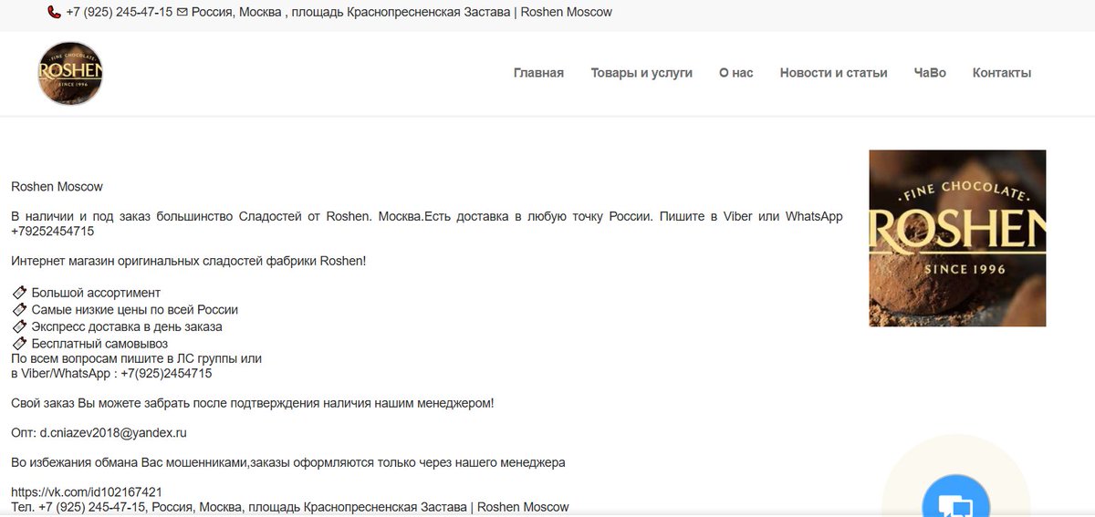Go to the Главная page
This screenshot has height=517, width=1095.
(538, 73)
